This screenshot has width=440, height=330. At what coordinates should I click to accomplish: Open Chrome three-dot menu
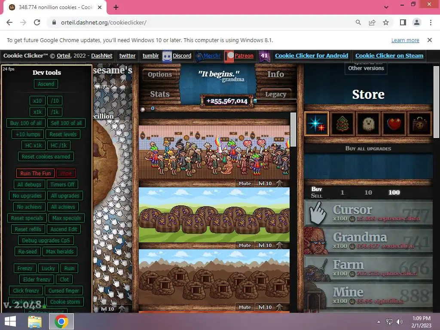431,22
